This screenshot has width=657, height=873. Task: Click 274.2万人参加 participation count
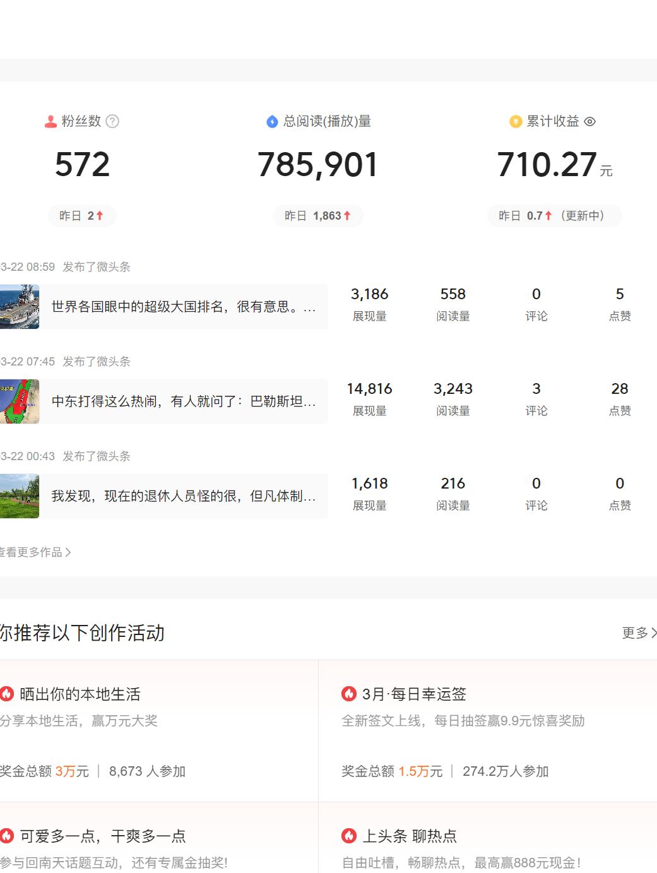tap(506, 771)
